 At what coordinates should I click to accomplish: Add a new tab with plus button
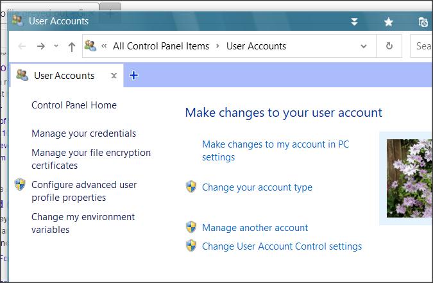pyautogui.click(x=133, y=75)
